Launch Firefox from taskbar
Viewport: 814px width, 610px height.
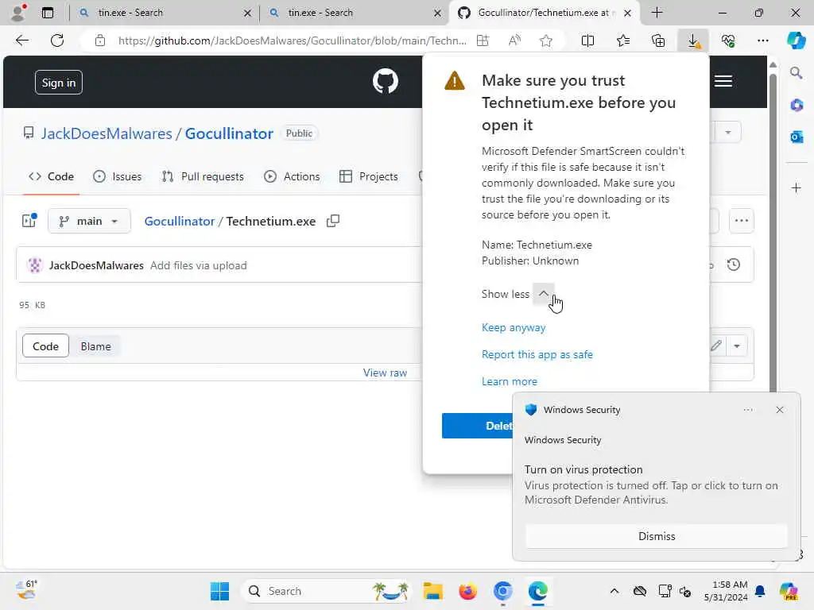(x=467, y=591)
